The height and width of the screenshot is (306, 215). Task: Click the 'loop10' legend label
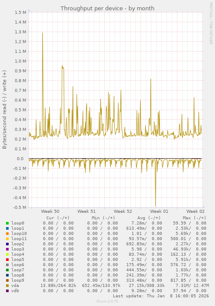(x=19, y=234)
